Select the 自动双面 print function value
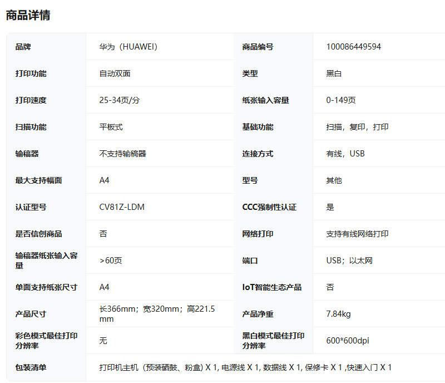 [115, 73]
